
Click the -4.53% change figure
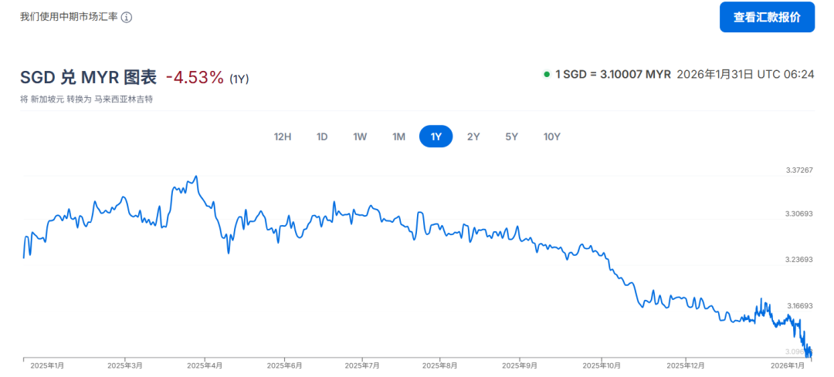(195, 77)
